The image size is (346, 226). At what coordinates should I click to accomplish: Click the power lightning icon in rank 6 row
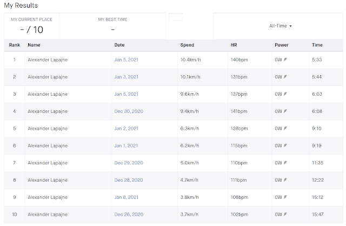pyautogui.click(x=285, y=146)
